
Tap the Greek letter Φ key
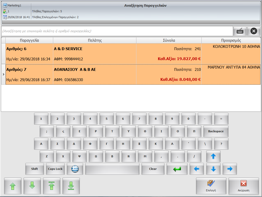click(90, 144)
